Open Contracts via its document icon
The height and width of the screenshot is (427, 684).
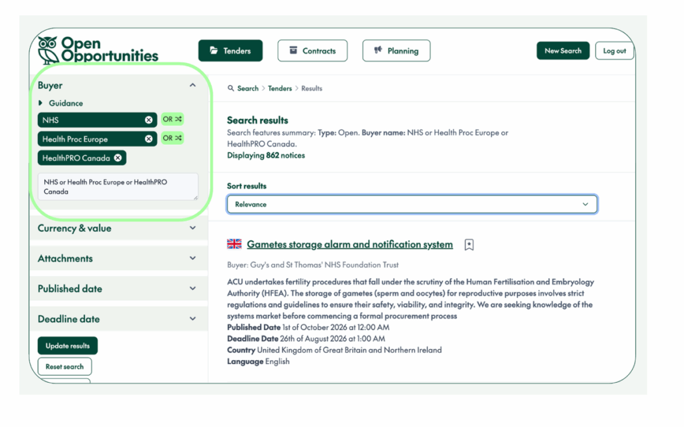(x=292, y=50)
